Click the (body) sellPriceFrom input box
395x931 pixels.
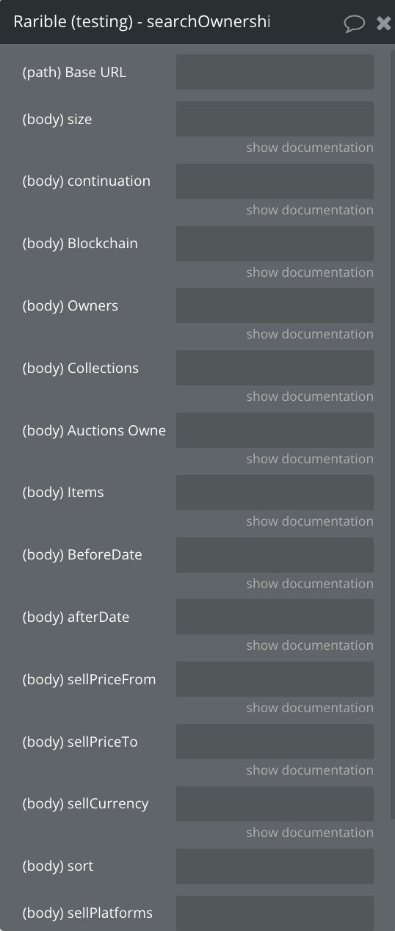click(275, 679)
